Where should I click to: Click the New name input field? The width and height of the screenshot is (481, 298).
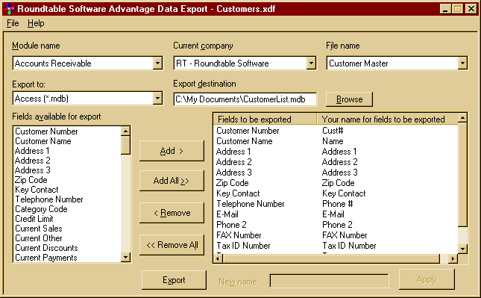click(x=329, y=281)
